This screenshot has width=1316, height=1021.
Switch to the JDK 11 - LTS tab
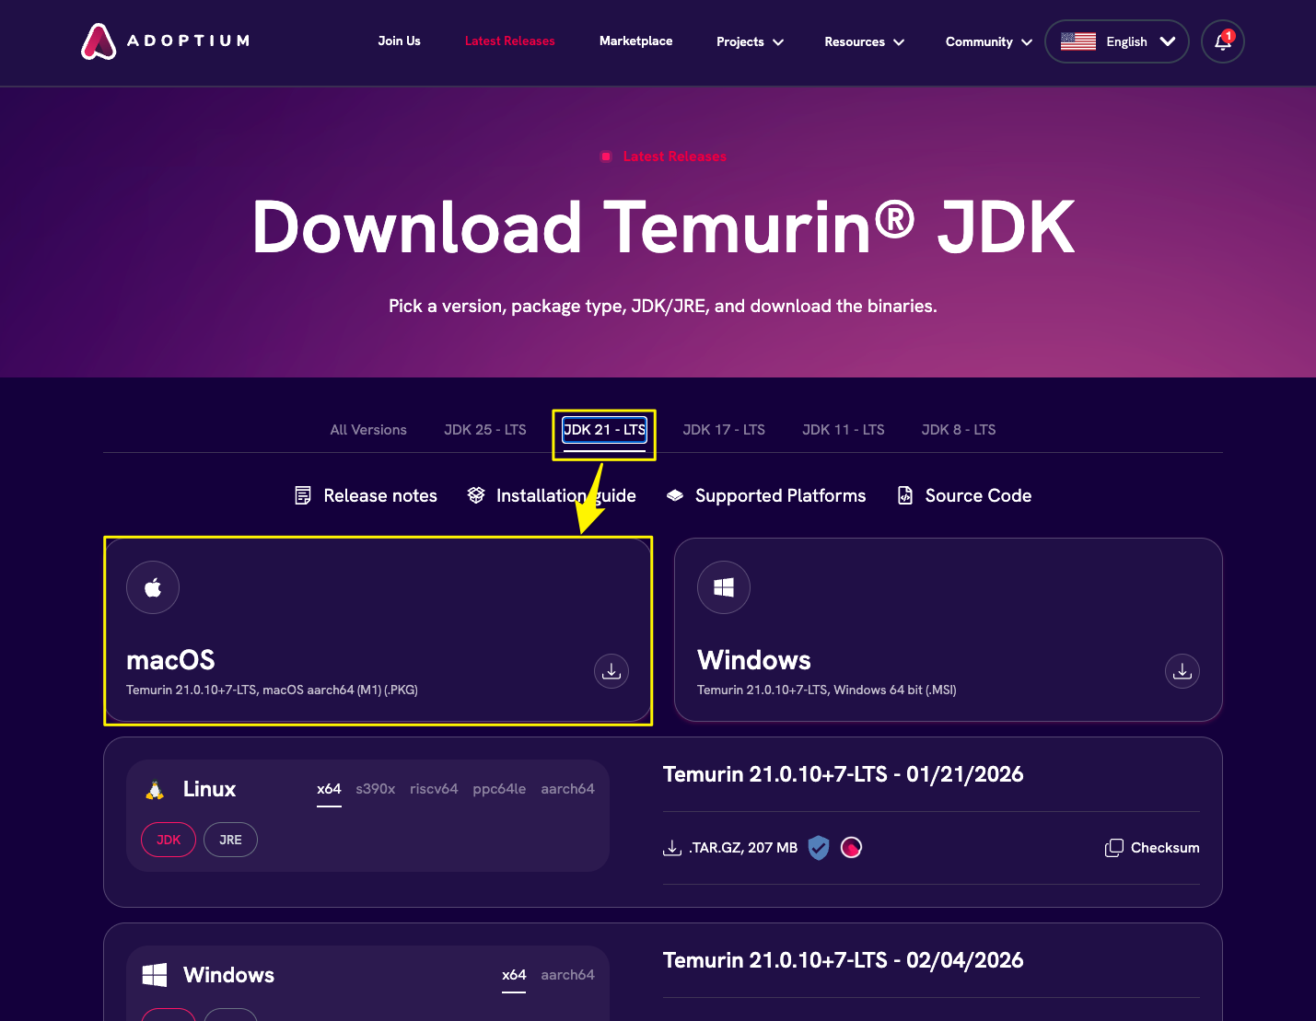pyautogui.click(x=844, y=430)
